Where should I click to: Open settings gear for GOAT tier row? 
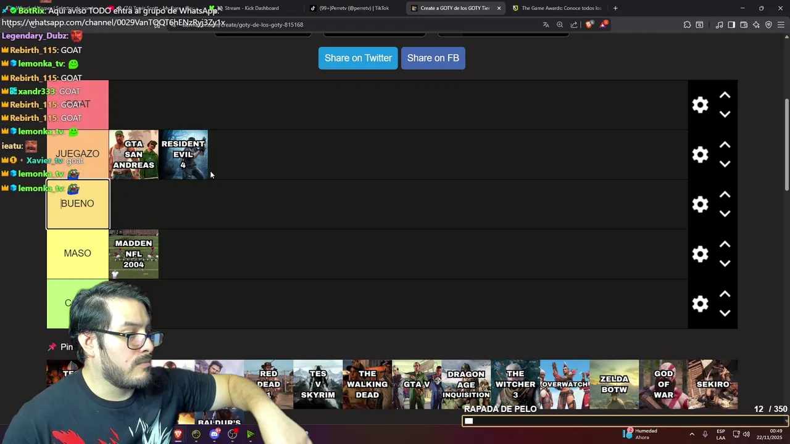coord(700,105)
